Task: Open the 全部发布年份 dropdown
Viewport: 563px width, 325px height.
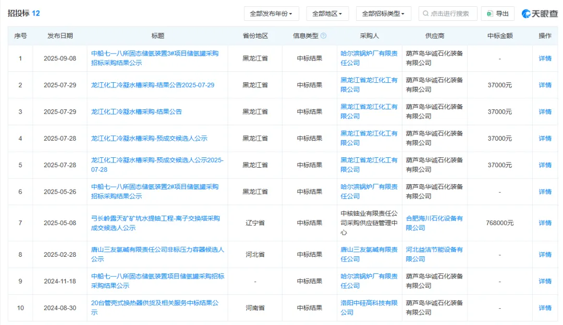Action: coord(271,14)
